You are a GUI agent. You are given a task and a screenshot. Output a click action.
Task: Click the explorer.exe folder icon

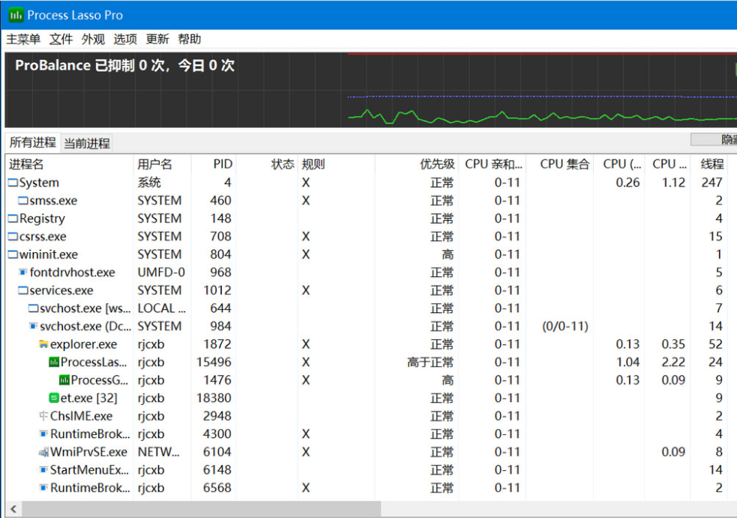pyautogui.click(x=43, y=344)
